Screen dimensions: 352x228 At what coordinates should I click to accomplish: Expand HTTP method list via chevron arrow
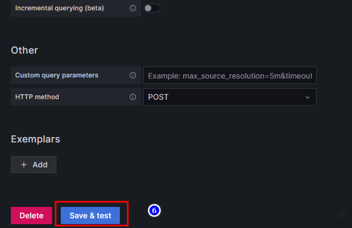(x=308, y=97)
